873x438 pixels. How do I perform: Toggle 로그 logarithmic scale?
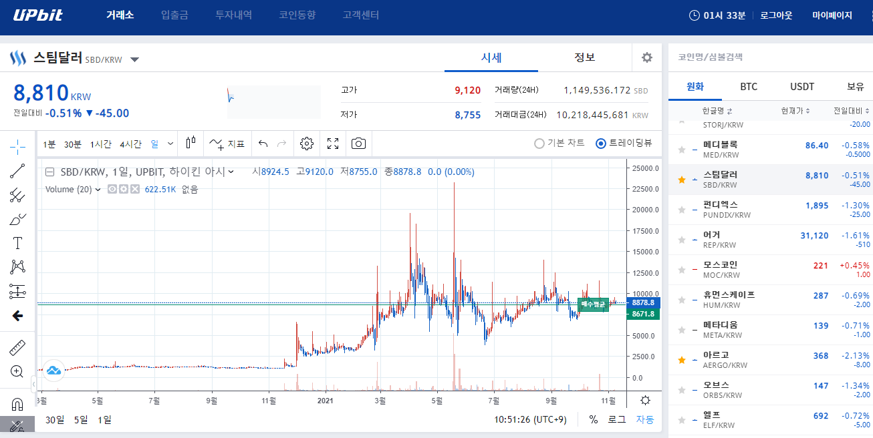click(616, 420)
